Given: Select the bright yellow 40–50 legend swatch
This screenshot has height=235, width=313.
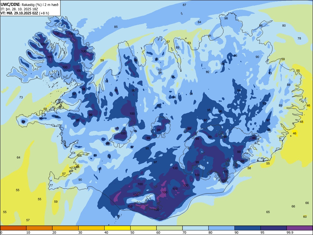Looking at the screenshot, I should point(117,228).
